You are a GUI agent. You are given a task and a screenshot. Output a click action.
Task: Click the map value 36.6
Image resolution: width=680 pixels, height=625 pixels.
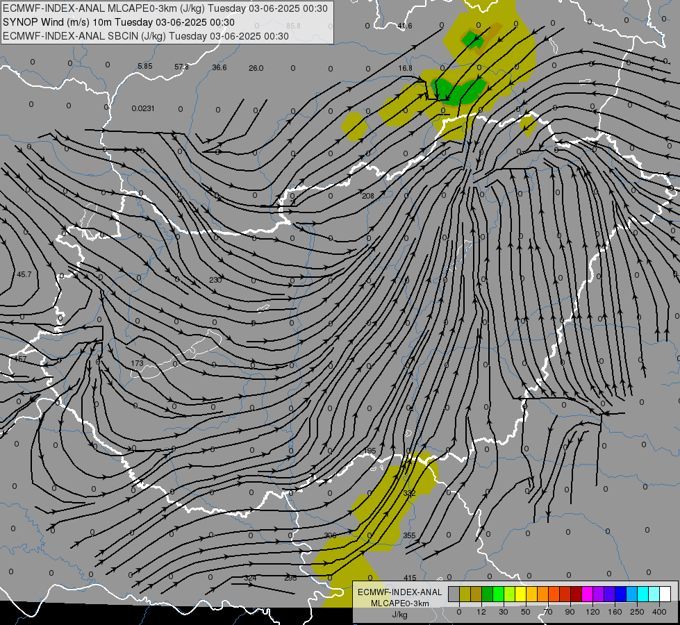tap(219, 67)
